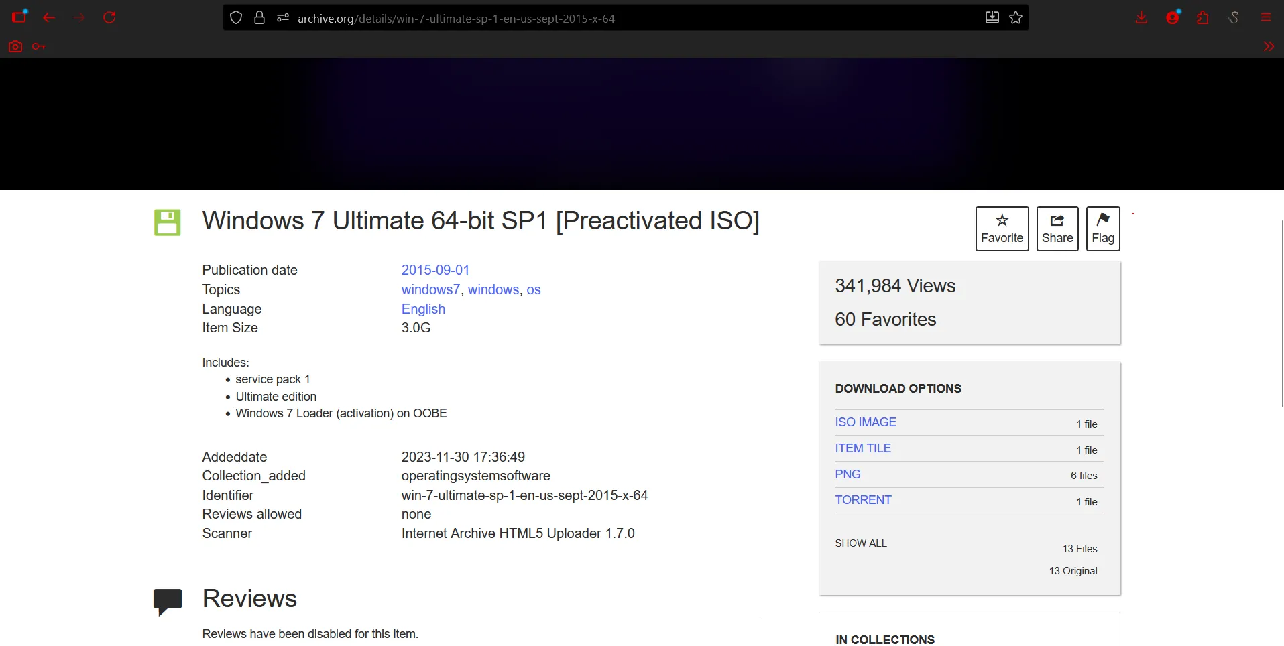
Task: Open the English language link
Action: (423, 309)
